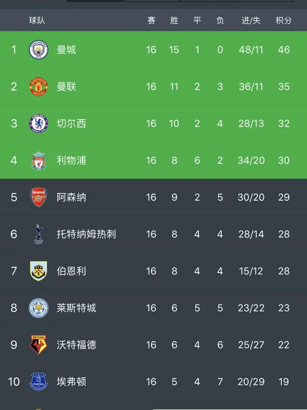Open team page for 托特纳姆热刺
This screenshot has height=410, width=307.
click(86, 234)
